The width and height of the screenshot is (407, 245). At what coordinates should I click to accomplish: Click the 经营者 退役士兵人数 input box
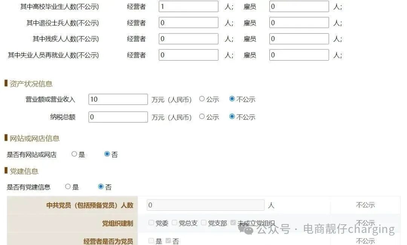click(188, 22)
